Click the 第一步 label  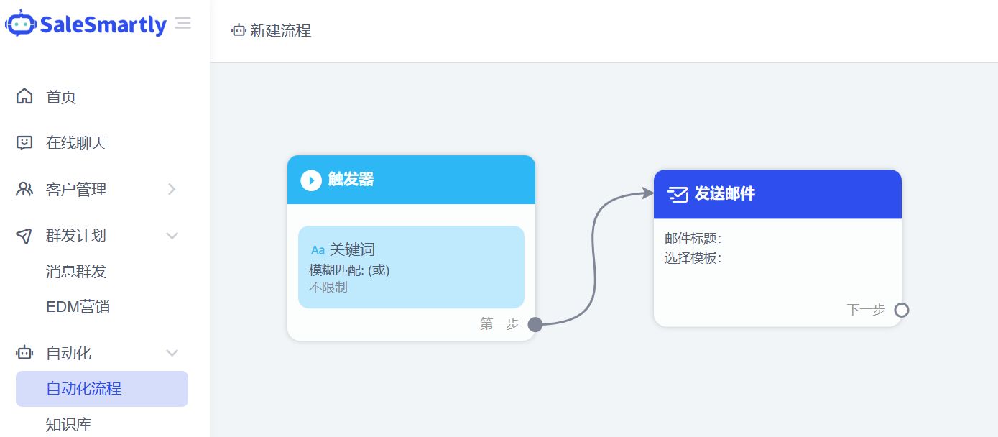click(x=499, y=324)
